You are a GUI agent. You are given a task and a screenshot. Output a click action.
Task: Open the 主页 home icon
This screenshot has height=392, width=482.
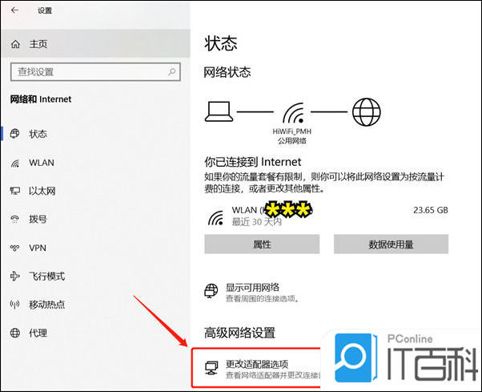tap(15, 44)
